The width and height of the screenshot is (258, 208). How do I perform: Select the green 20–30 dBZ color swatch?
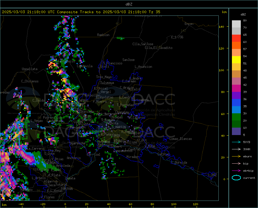tap(236, 117)
